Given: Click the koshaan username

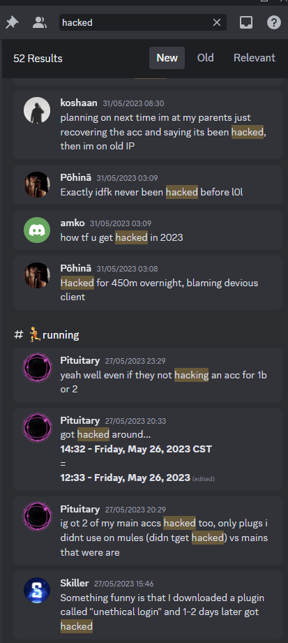Looking at the screenshot, I should pyautogui.click(x=79, y=103).
